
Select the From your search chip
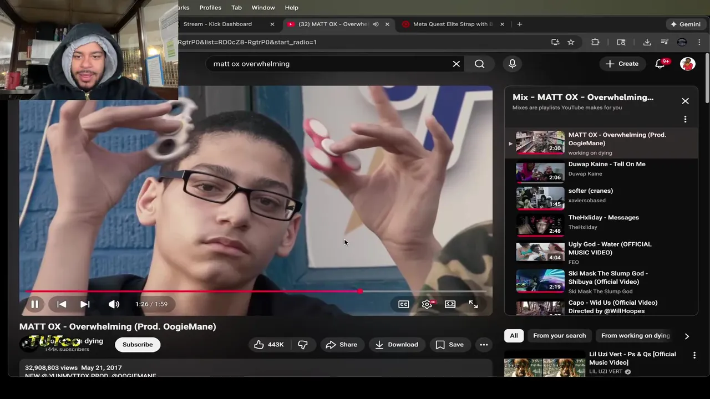click(559, 336)
